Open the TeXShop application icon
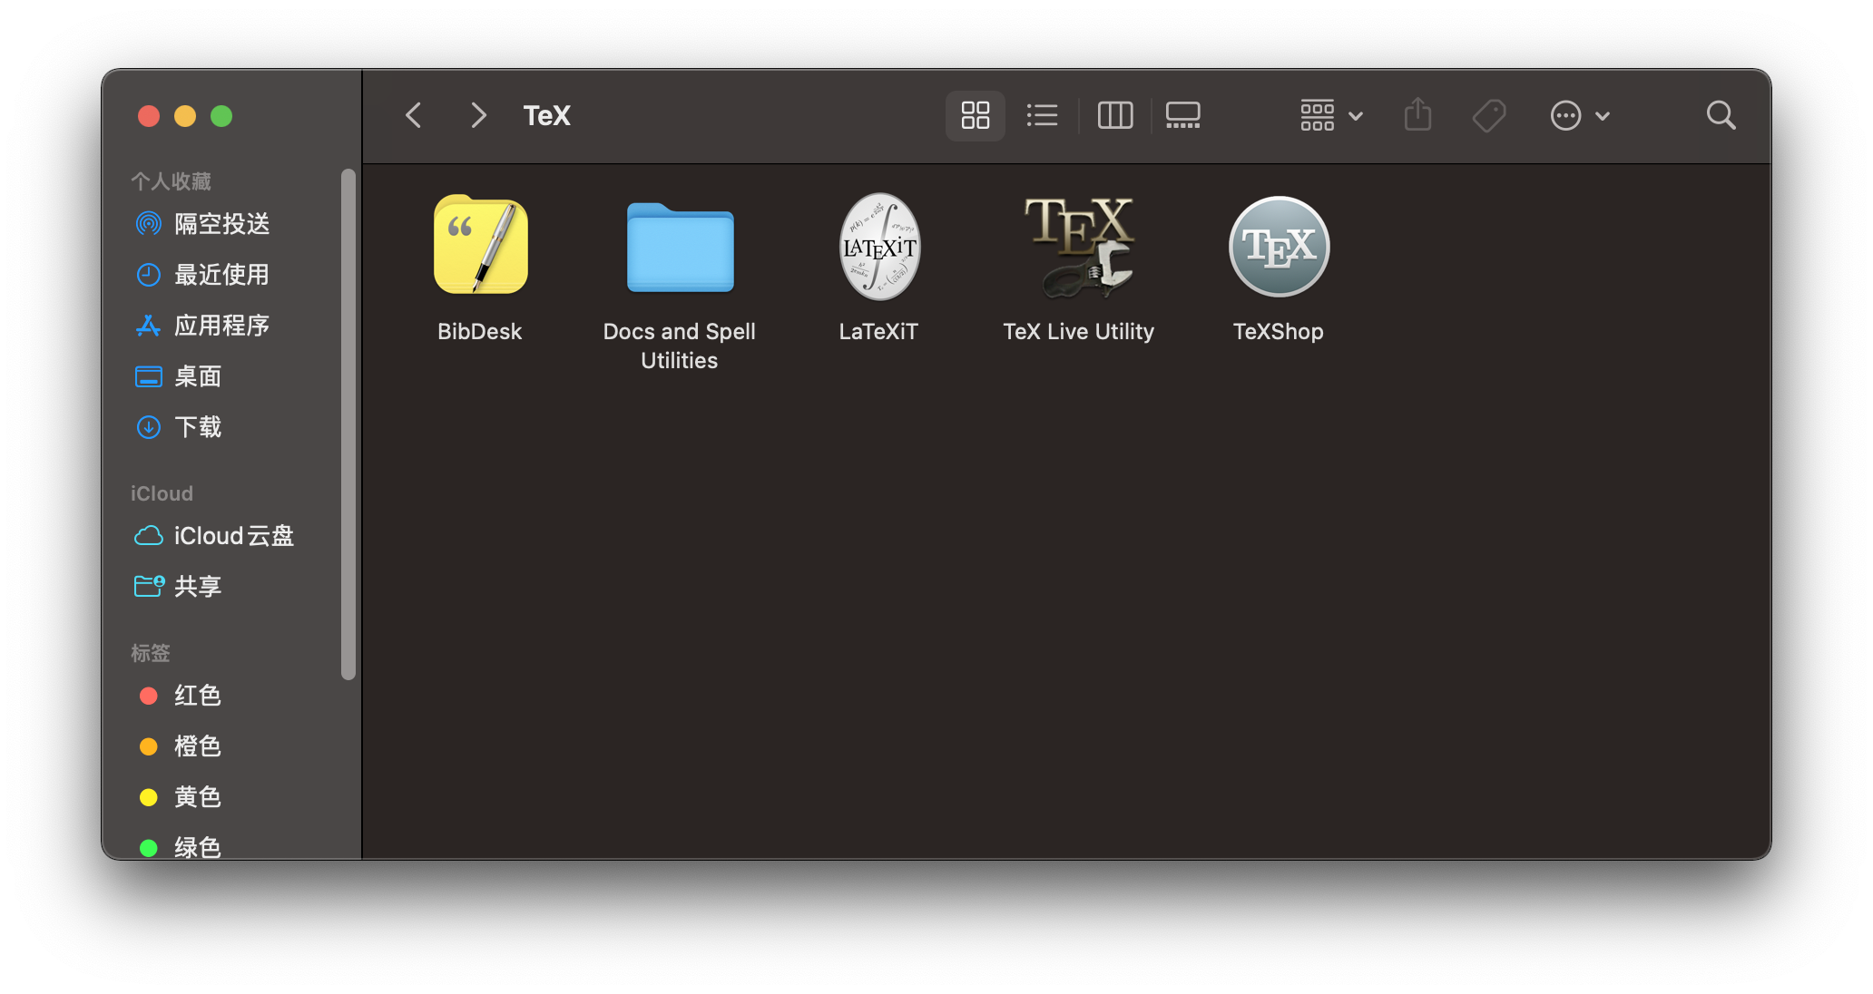Image resolution: width=1873 pixels, height=994 pixels. 1278,247
